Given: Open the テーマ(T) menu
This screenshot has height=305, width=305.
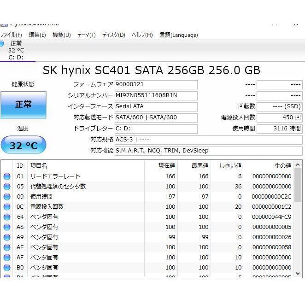Looking at the screenshot, I should click(x=86, y=35).
